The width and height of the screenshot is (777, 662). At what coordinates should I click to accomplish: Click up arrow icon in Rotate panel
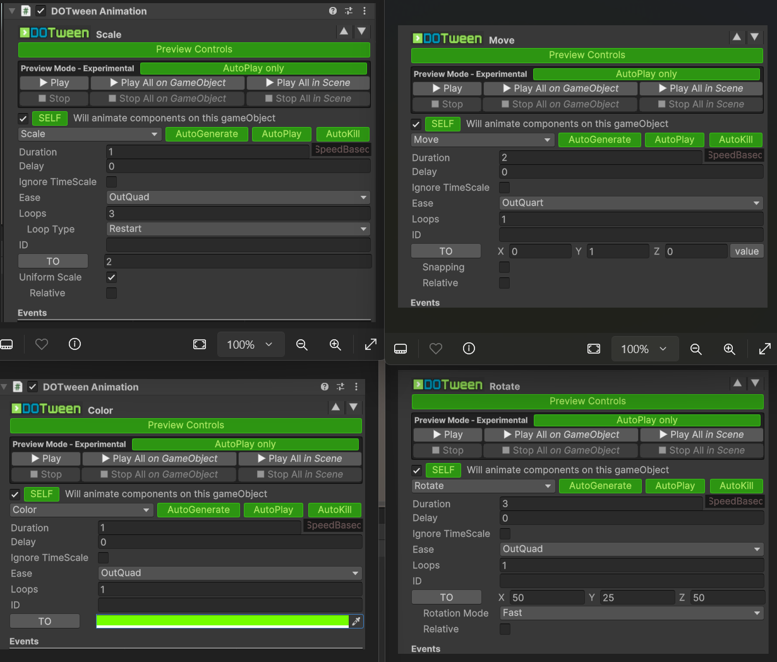tap(737, 383)
